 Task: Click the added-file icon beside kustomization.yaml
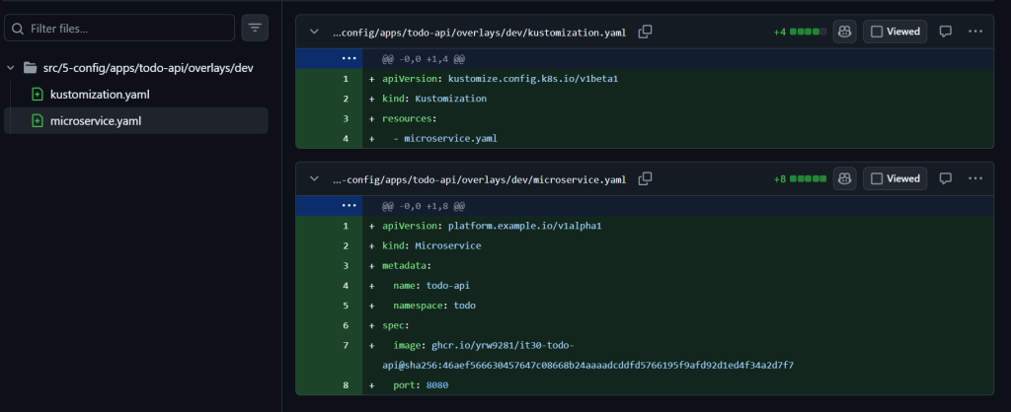(38, 95)
